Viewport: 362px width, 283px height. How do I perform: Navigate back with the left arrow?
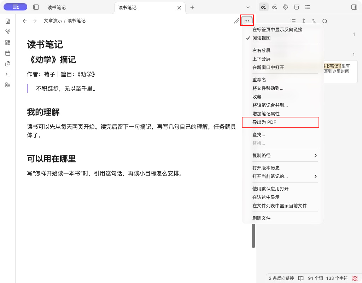click(25, 21)
